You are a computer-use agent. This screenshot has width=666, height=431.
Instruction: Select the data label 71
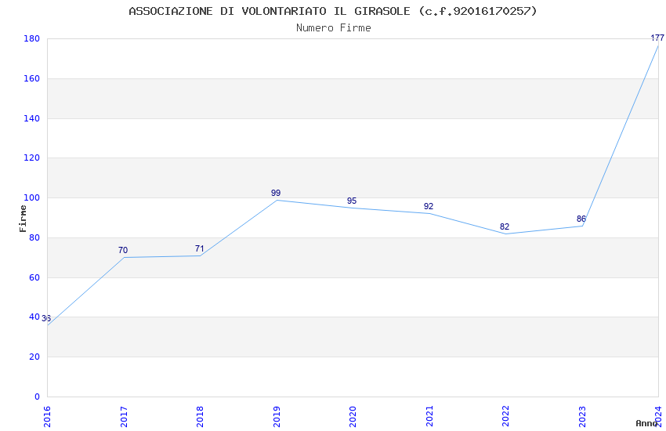click(200, 248)
